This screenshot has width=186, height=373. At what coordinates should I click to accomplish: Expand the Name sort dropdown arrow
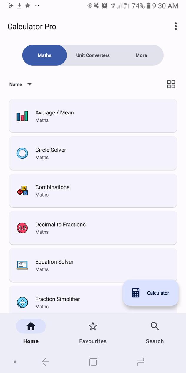(29, 84)
